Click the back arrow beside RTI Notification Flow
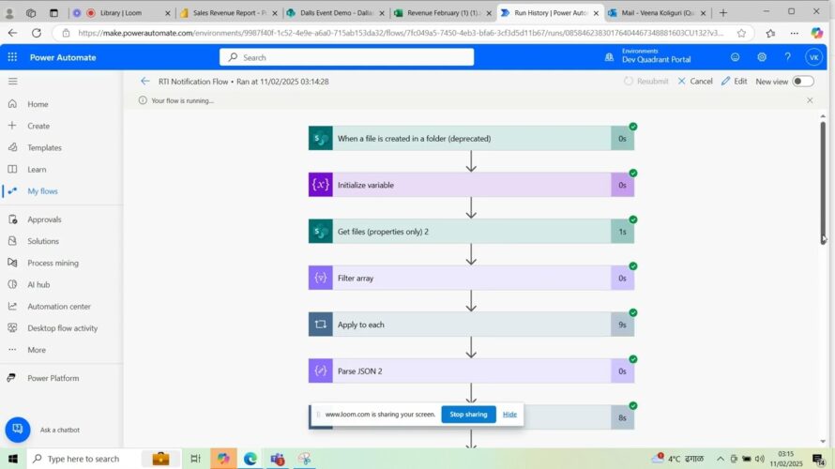 pos(144,82)
